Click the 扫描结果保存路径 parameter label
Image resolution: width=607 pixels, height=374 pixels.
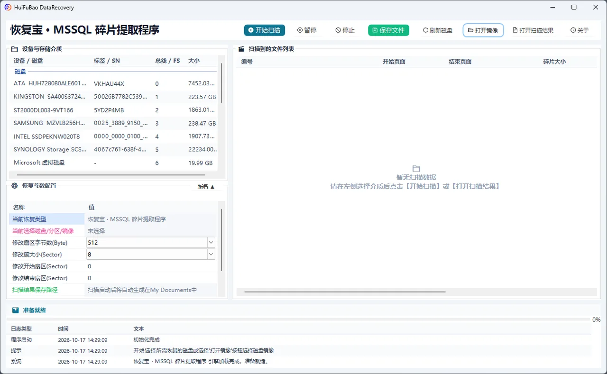coord(35,290)
